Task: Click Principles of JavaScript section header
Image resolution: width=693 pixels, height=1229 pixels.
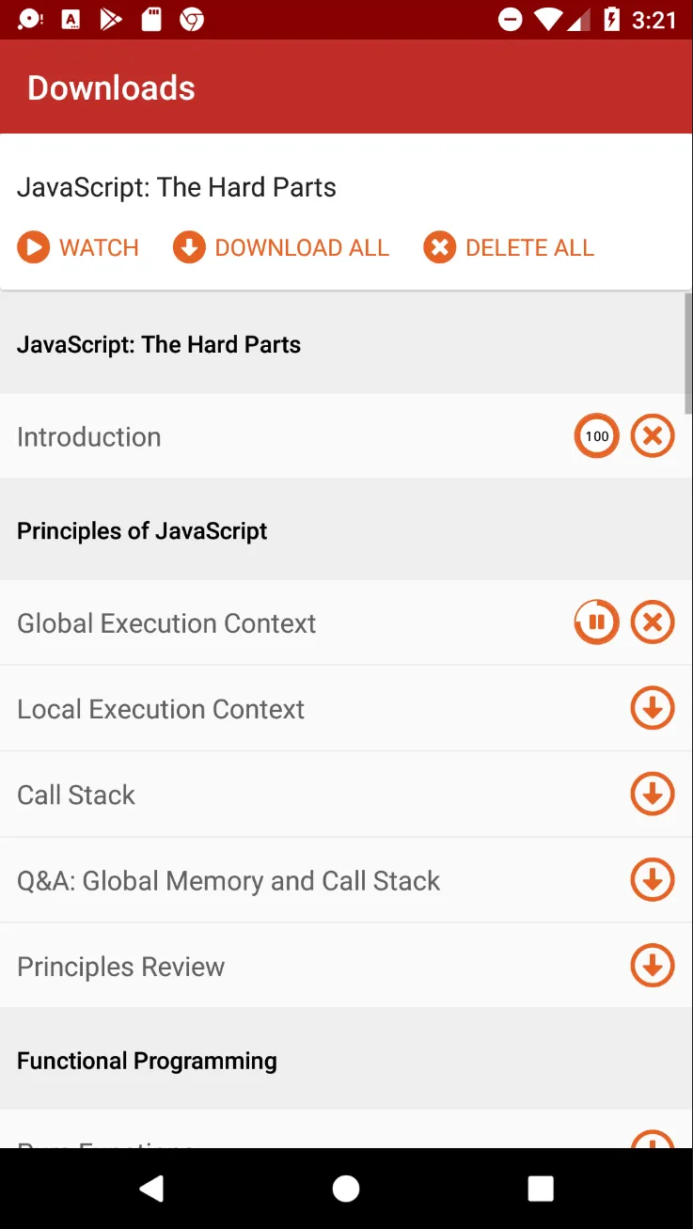Action: click(346, 530)
